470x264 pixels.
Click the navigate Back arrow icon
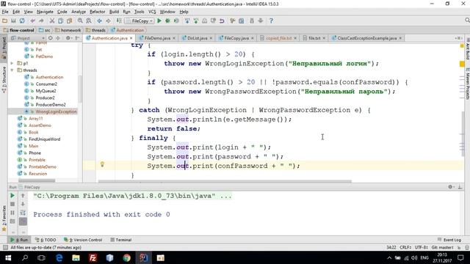(99, 21)
